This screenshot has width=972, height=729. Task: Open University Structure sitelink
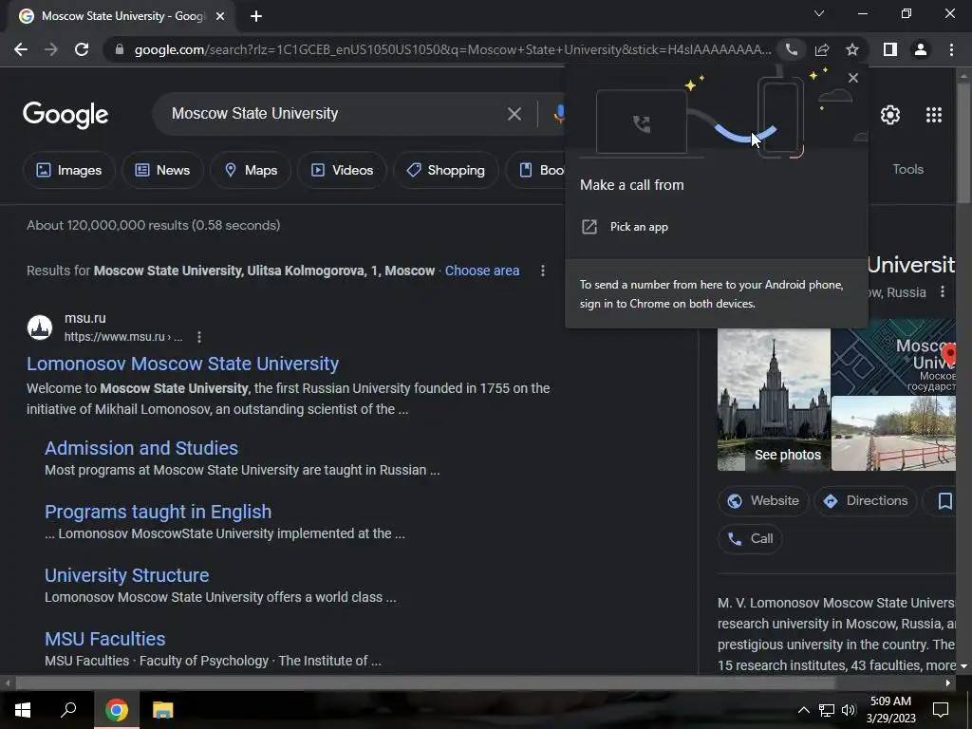point(126,576)
